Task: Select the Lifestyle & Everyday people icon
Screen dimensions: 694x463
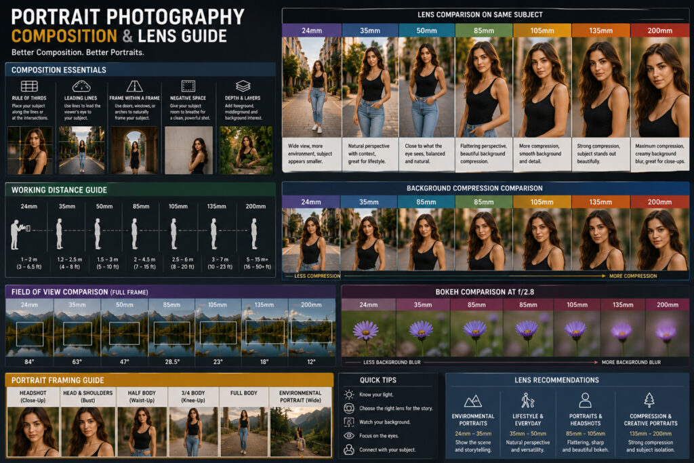Action: point(527,400)
